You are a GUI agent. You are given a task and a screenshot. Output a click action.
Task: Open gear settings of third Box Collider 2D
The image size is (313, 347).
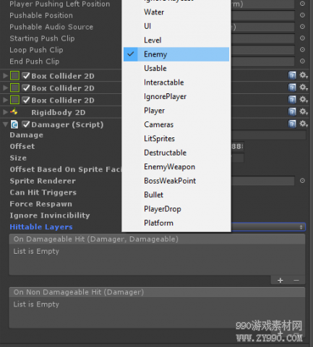tap(304, 100)
